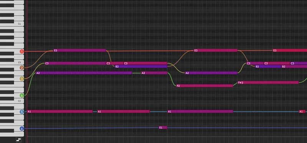Click the first long A2 note on string 4

pos(84,73)
